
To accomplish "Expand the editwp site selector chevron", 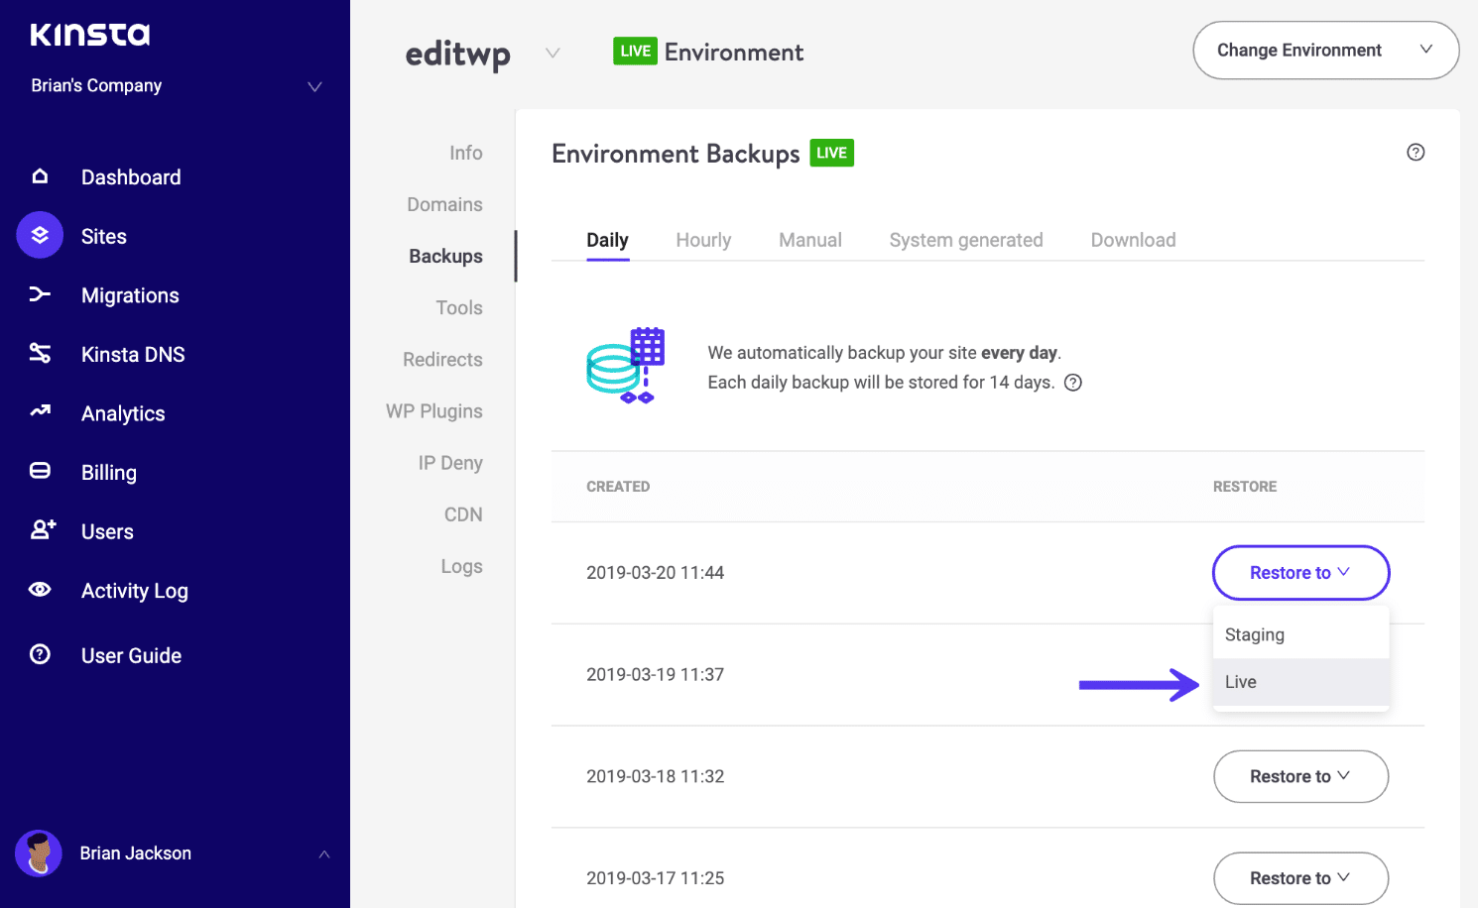I will (x=553, y=54).
